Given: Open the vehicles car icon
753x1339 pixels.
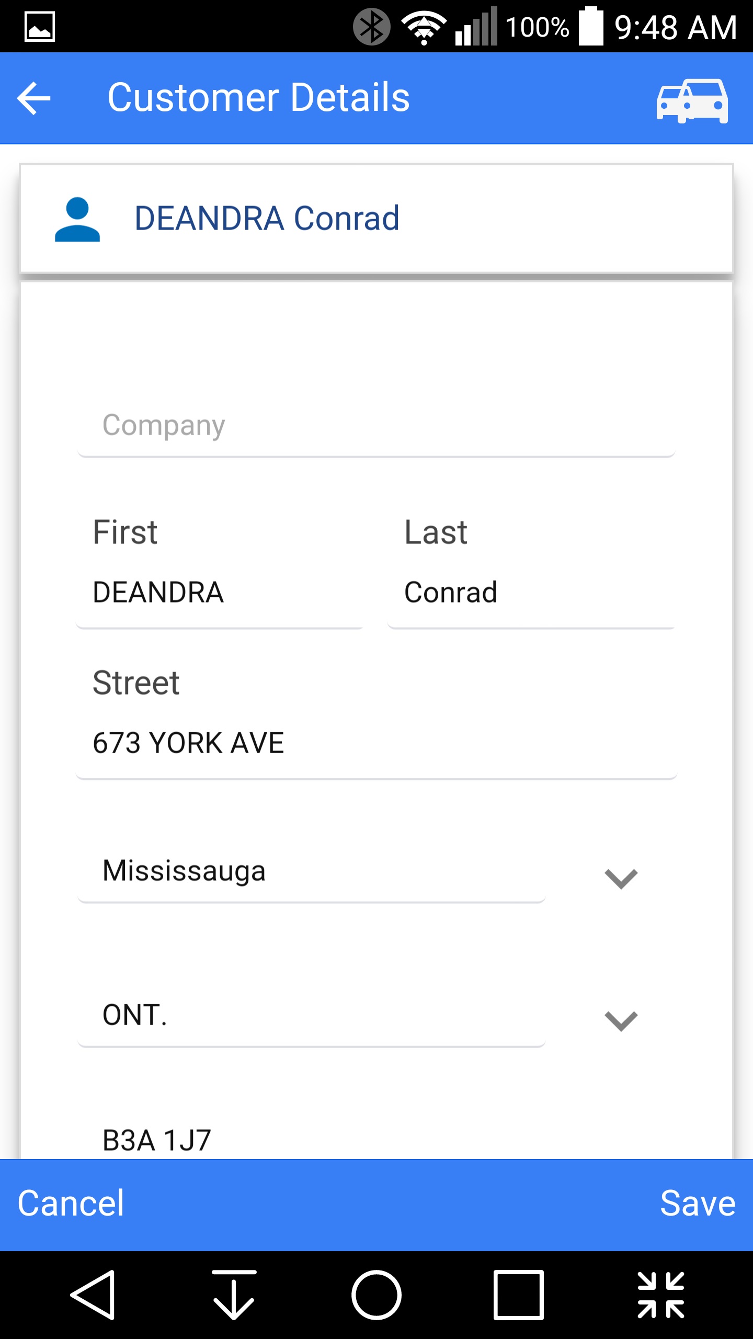Looking at the screenshot, I should click(692, 100).
